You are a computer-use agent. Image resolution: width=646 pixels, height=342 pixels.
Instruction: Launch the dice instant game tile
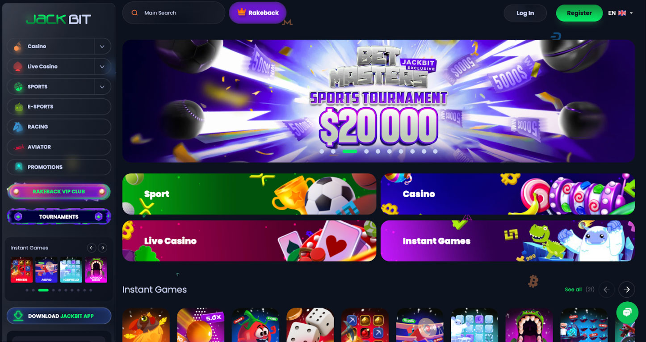click(310, 325)
